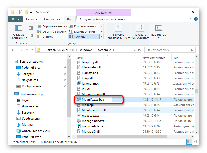Open recent locations dropdown arrow
The image size is (207, 153).
click(27, 50)
